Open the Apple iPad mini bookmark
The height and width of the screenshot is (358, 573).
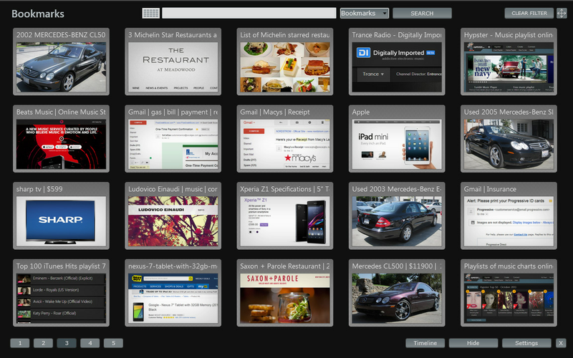[397, 139]
